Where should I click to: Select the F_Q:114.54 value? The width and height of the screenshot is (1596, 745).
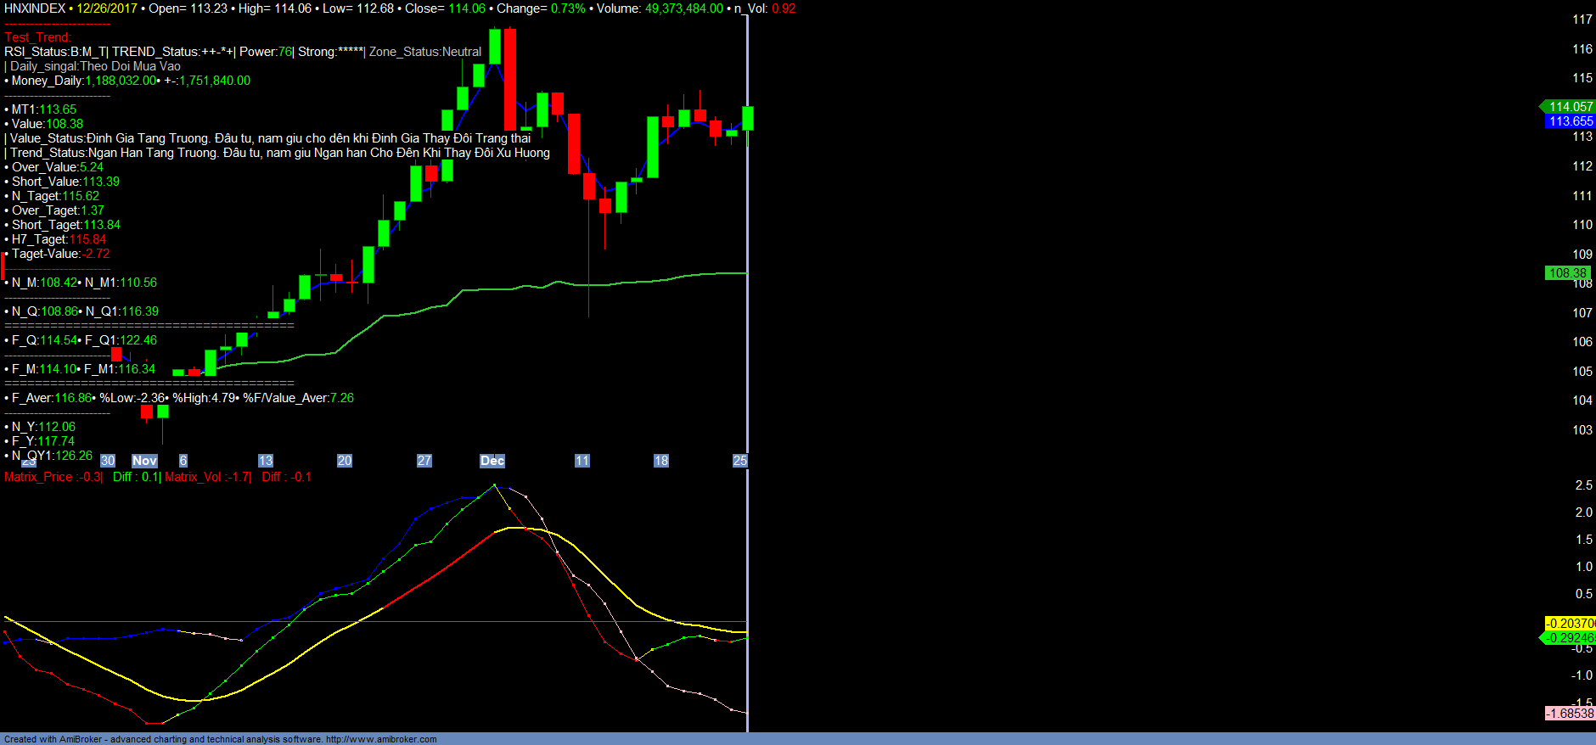click(44, 340)
